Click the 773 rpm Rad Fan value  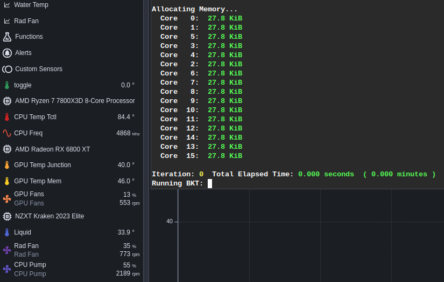click(x=129, y=254)
